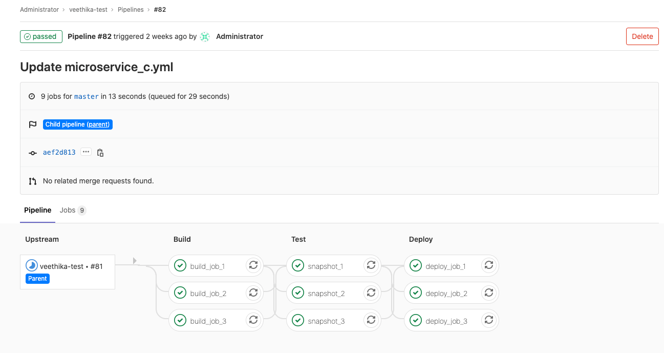Retry the build_job_1 job
The width and height of the screenshot is (664, 355).
253,265
